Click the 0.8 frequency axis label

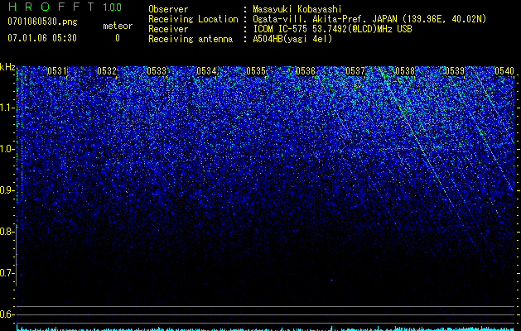point(7,232)
